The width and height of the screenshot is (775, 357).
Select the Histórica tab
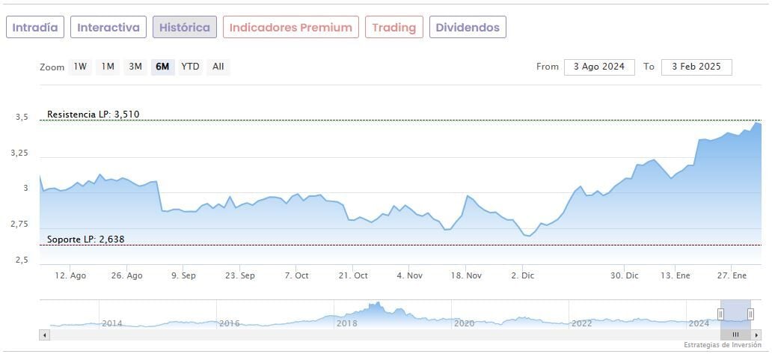coord(185,28)
